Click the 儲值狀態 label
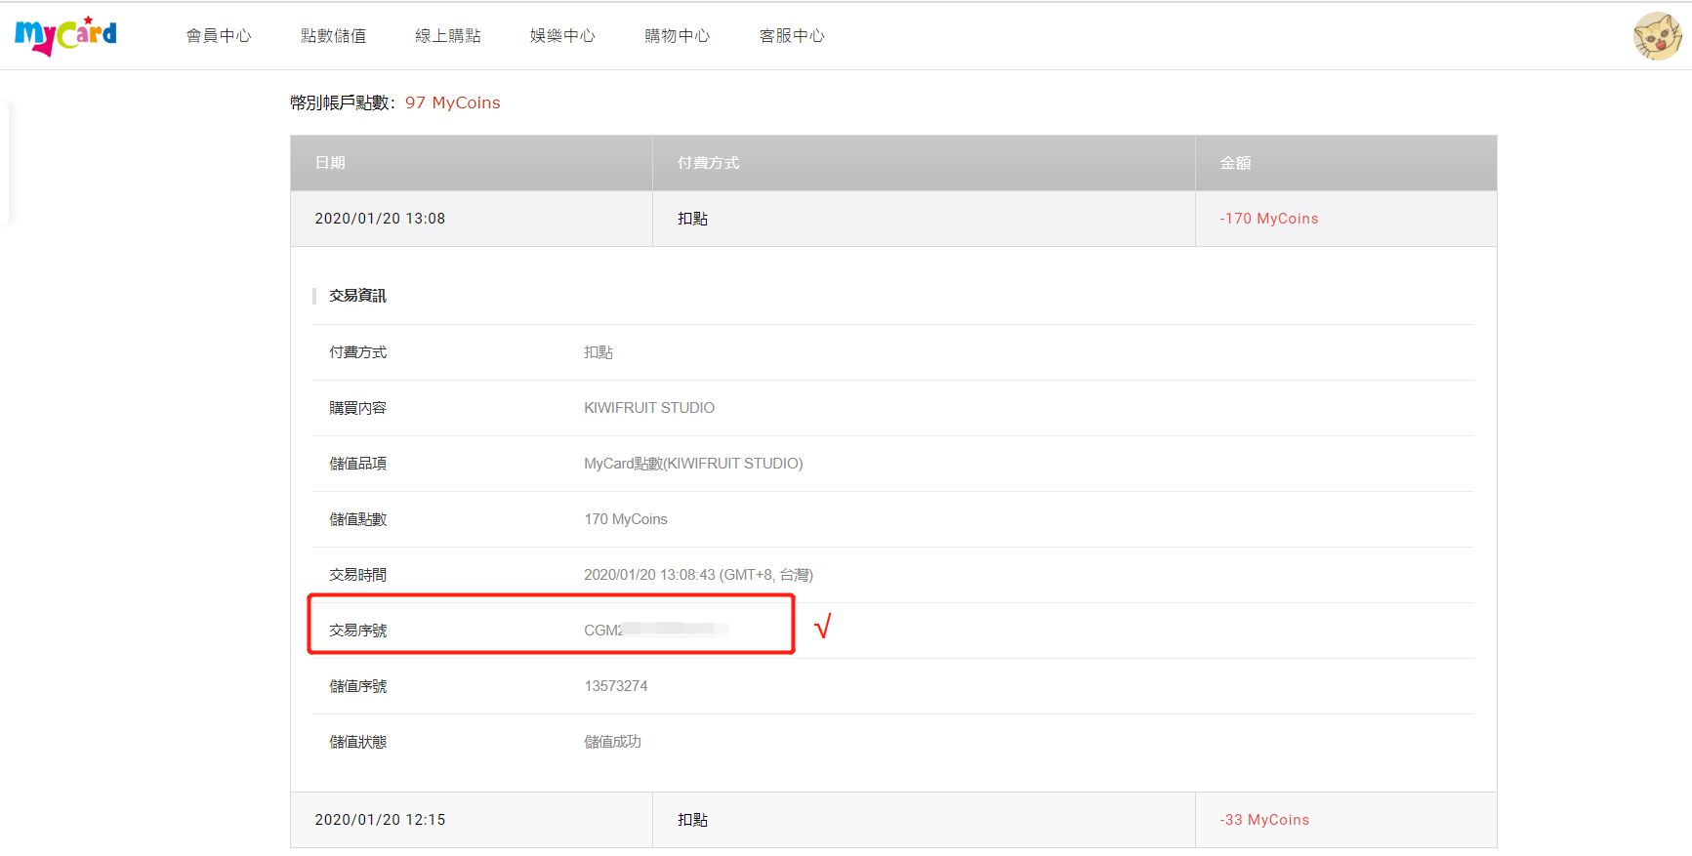 [x=357, y=742]
